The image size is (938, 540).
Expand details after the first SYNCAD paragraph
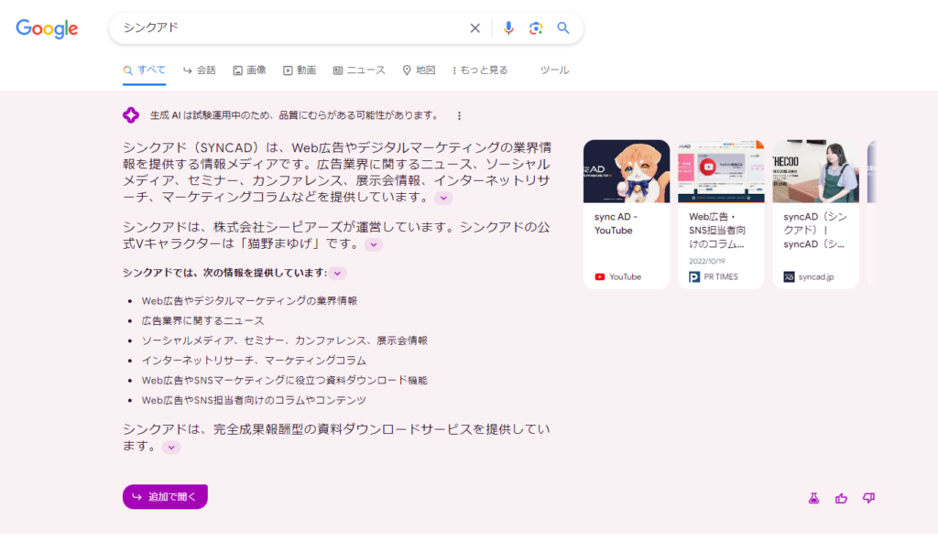443,198
